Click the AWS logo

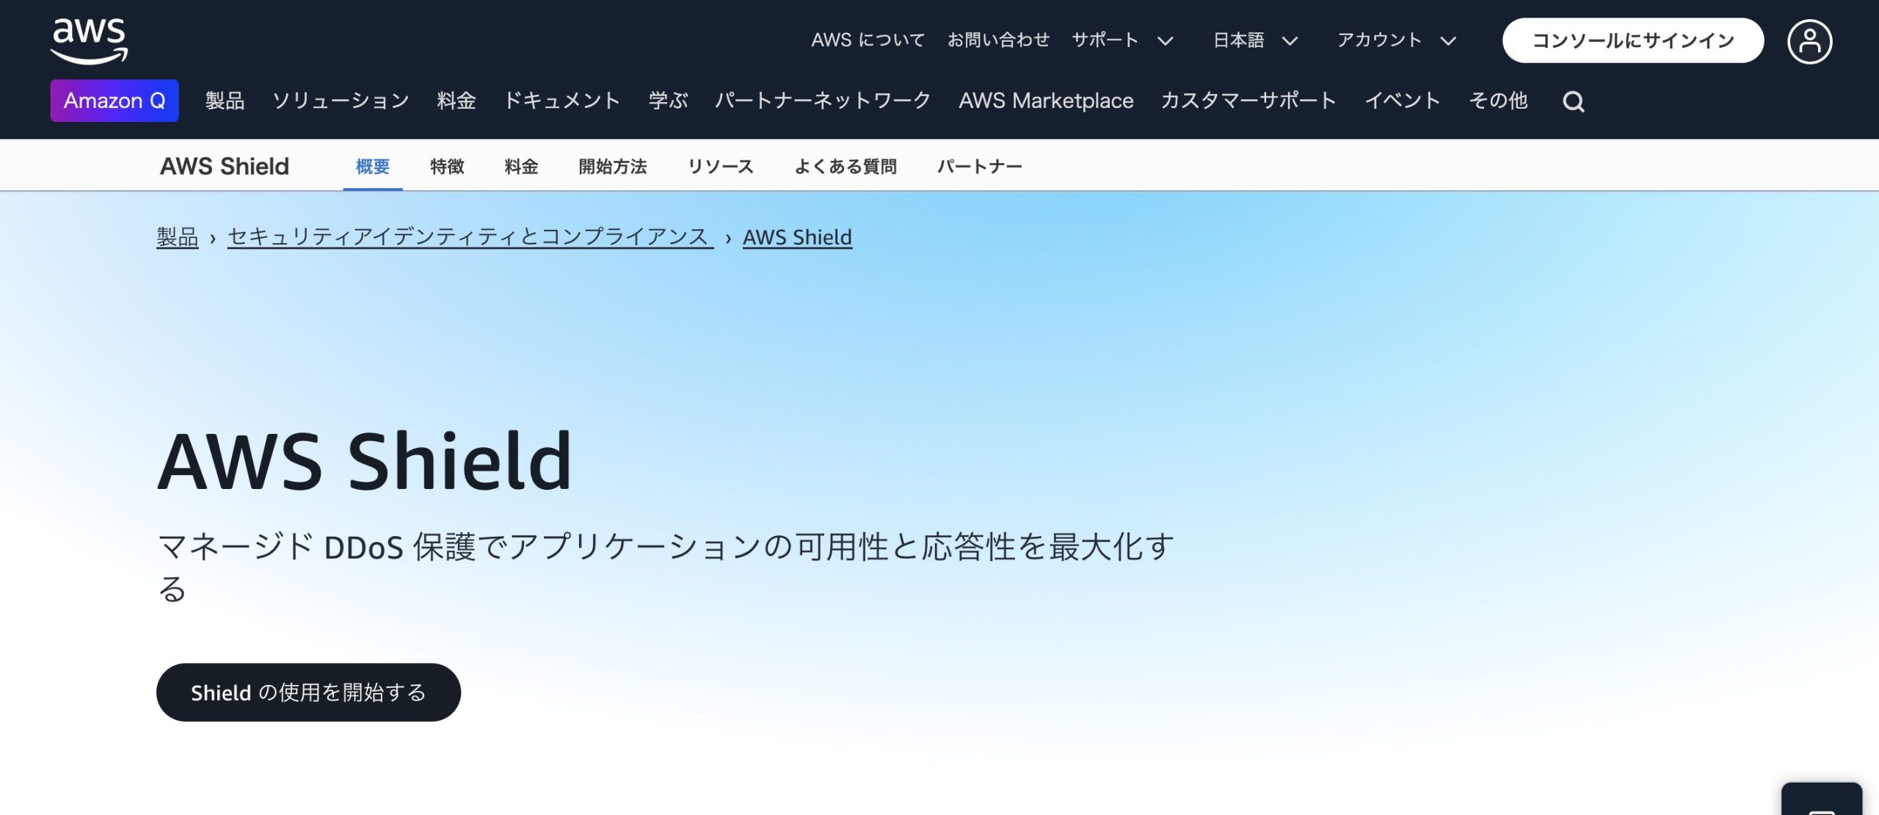point(89,40)
